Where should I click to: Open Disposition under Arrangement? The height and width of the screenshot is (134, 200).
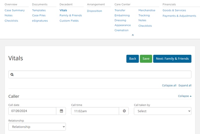coord(94,11)
